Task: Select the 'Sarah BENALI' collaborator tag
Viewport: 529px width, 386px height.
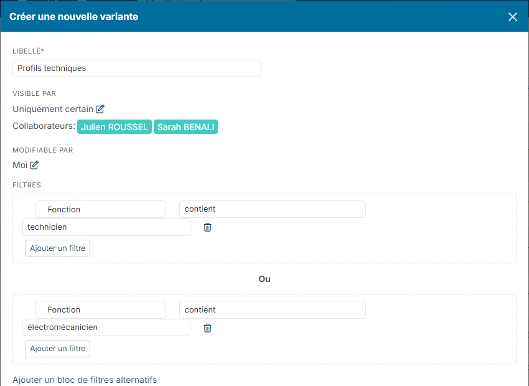Action: (185, 127)
